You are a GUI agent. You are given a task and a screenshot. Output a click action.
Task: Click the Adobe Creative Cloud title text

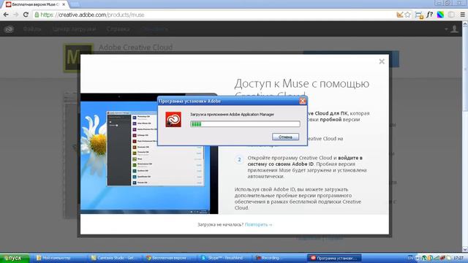(135, 47)
